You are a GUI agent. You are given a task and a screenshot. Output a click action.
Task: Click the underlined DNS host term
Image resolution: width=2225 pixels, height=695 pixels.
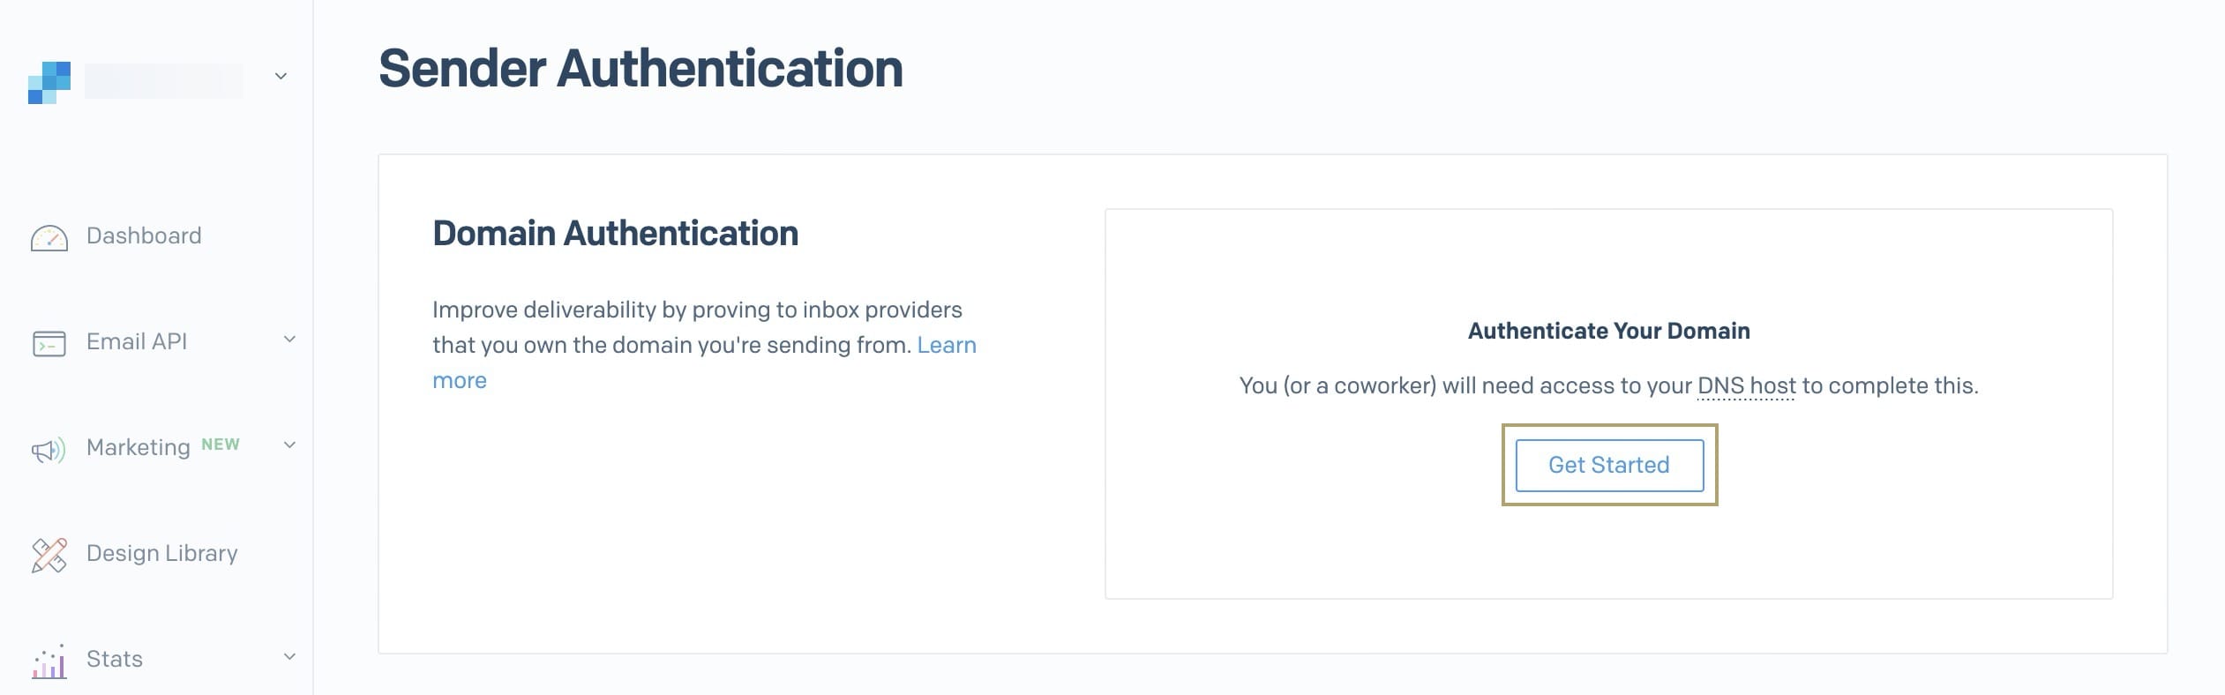pyautogui.click(x=1746, y=385)
